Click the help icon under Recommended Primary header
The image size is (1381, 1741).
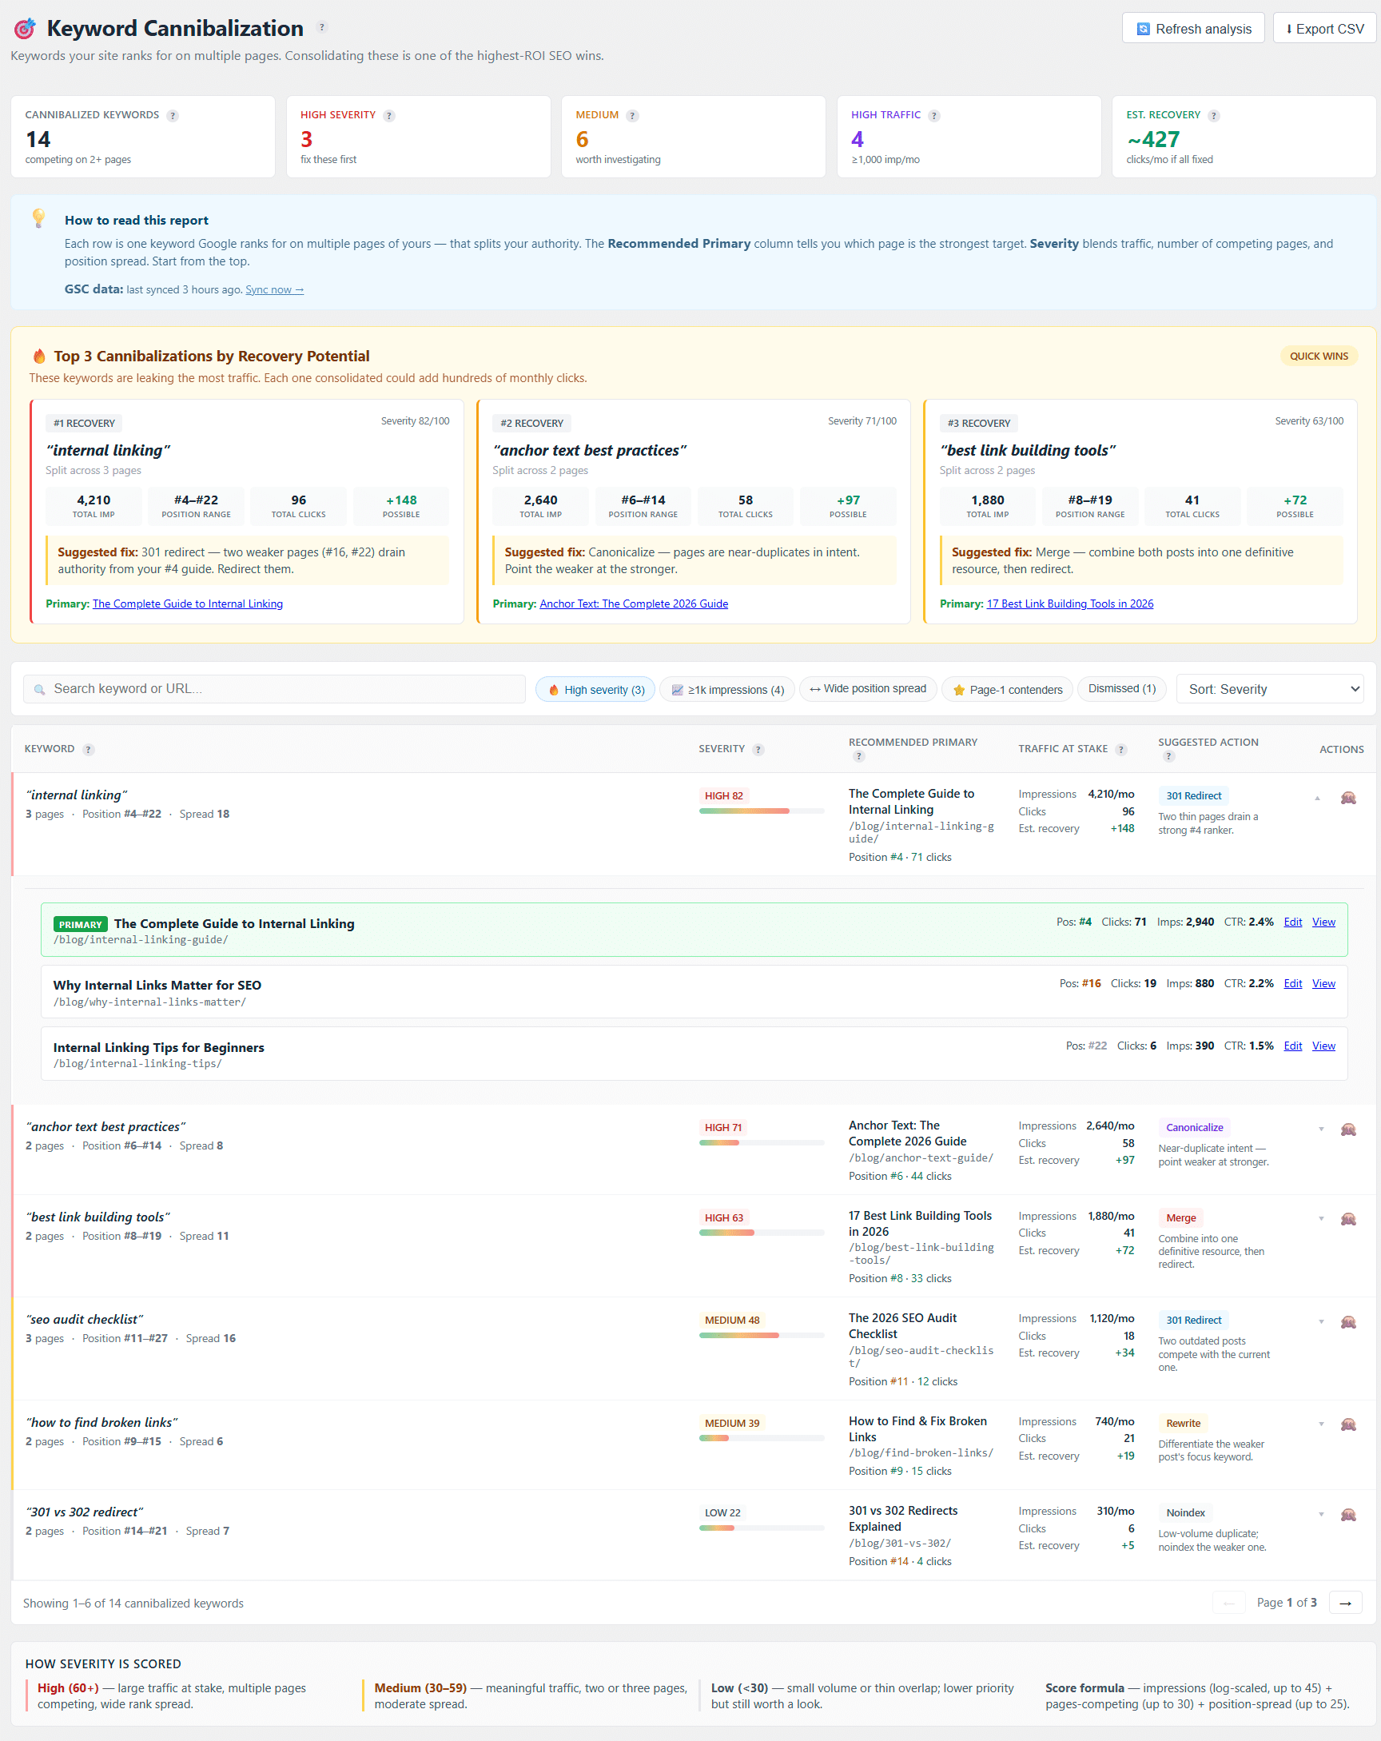point(859,757)
